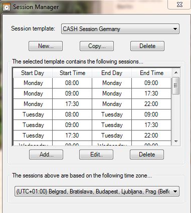Select the Tuesday 09:00 to 17:30 session row
Image resolution: width=191 pixels, height=213 pixels.
coord(92,125)
